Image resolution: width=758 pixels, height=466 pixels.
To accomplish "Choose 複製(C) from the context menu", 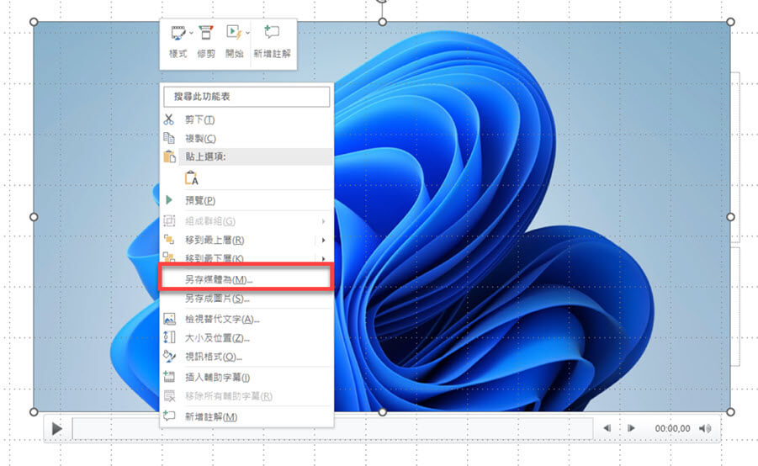I will point(246,138).
